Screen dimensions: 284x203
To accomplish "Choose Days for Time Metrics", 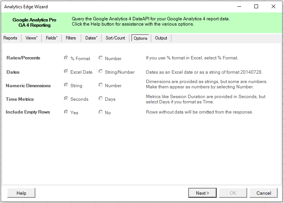I will (x=101, y=99).
